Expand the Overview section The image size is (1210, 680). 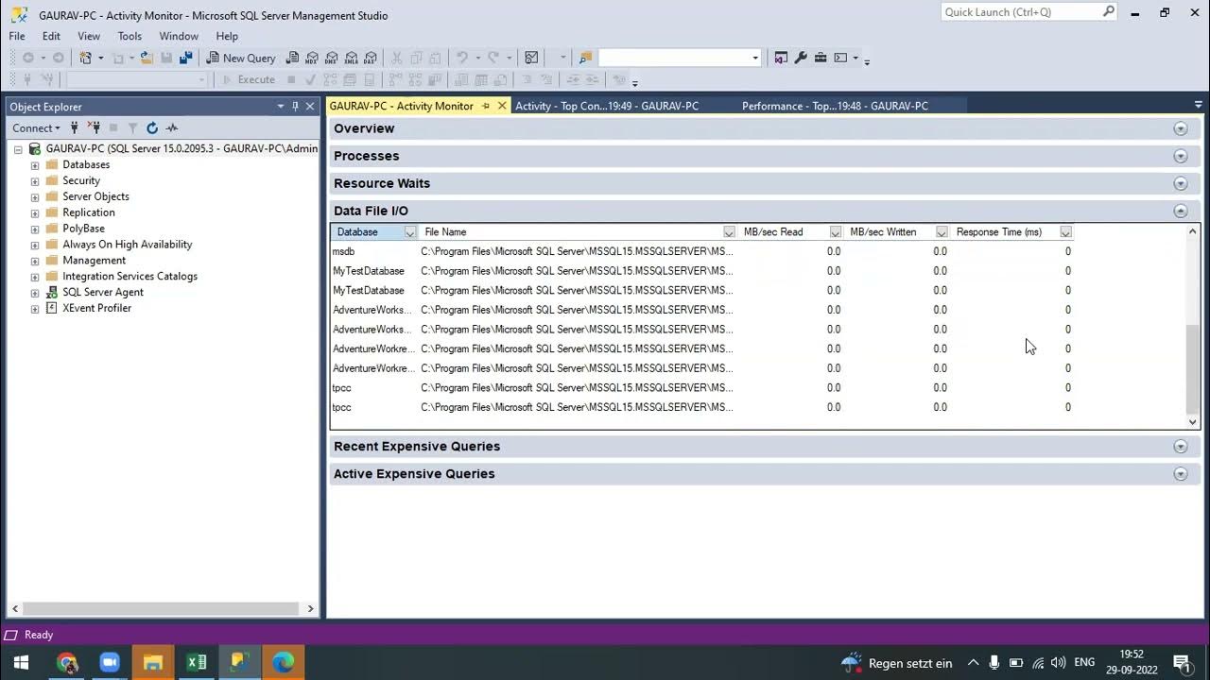click(1180, 128)
